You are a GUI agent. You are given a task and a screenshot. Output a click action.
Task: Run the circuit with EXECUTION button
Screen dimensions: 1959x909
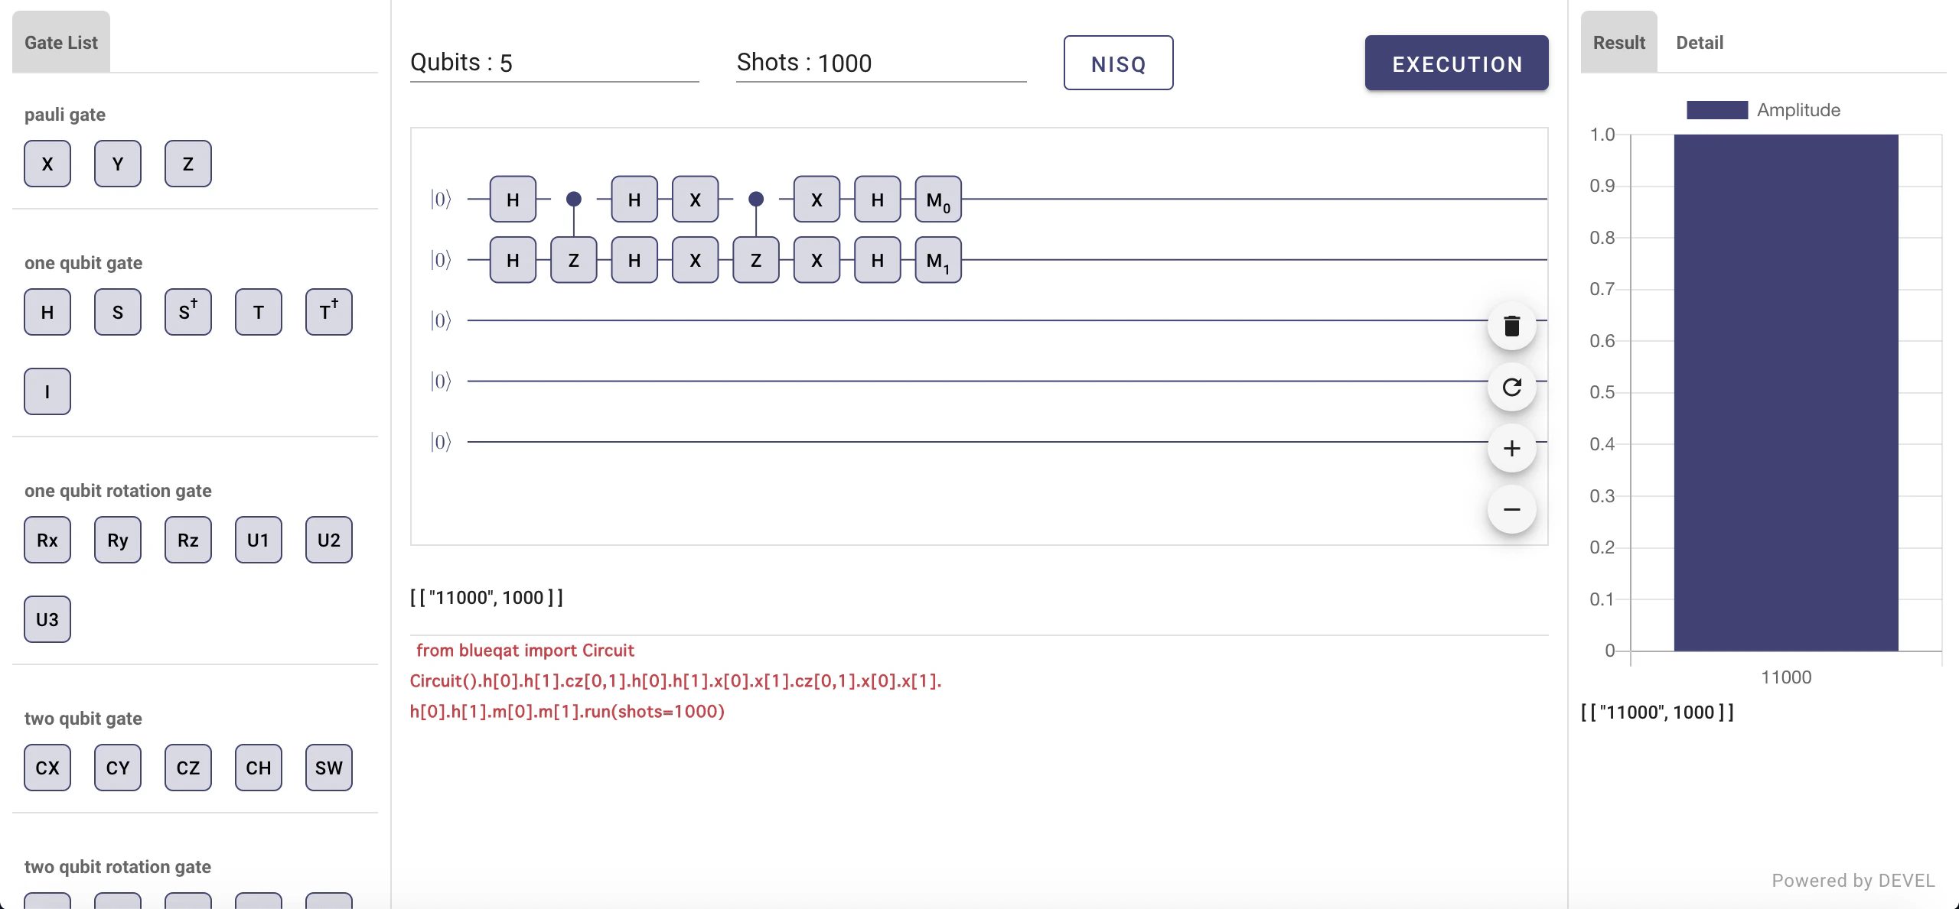pos(1457,63)
